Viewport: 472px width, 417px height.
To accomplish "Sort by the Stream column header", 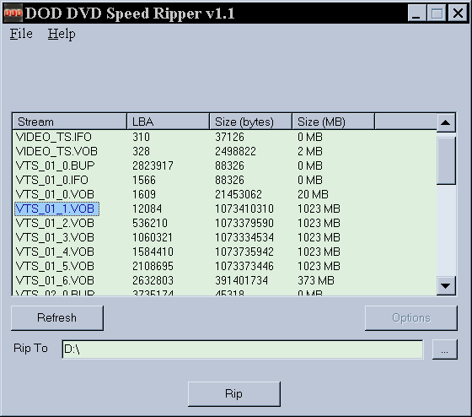I will coord(69,122).
